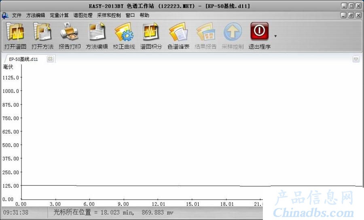Viewport: 364px width, 220px height.
Task: Click the 500.00 y-axis label
Action: click(x=11, y=145)
